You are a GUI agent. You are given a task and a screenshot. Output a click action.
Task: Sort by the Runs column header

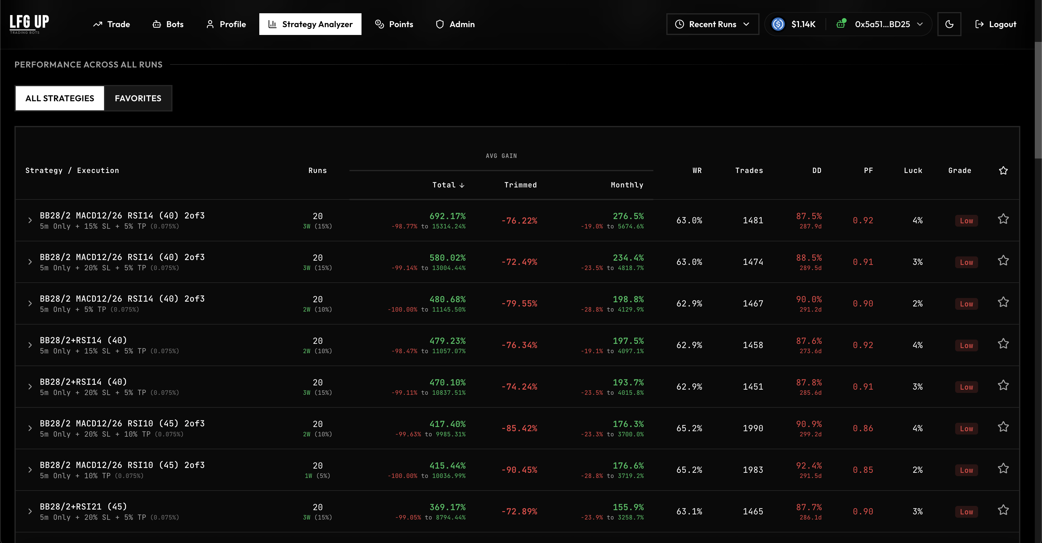click(317, 171)
